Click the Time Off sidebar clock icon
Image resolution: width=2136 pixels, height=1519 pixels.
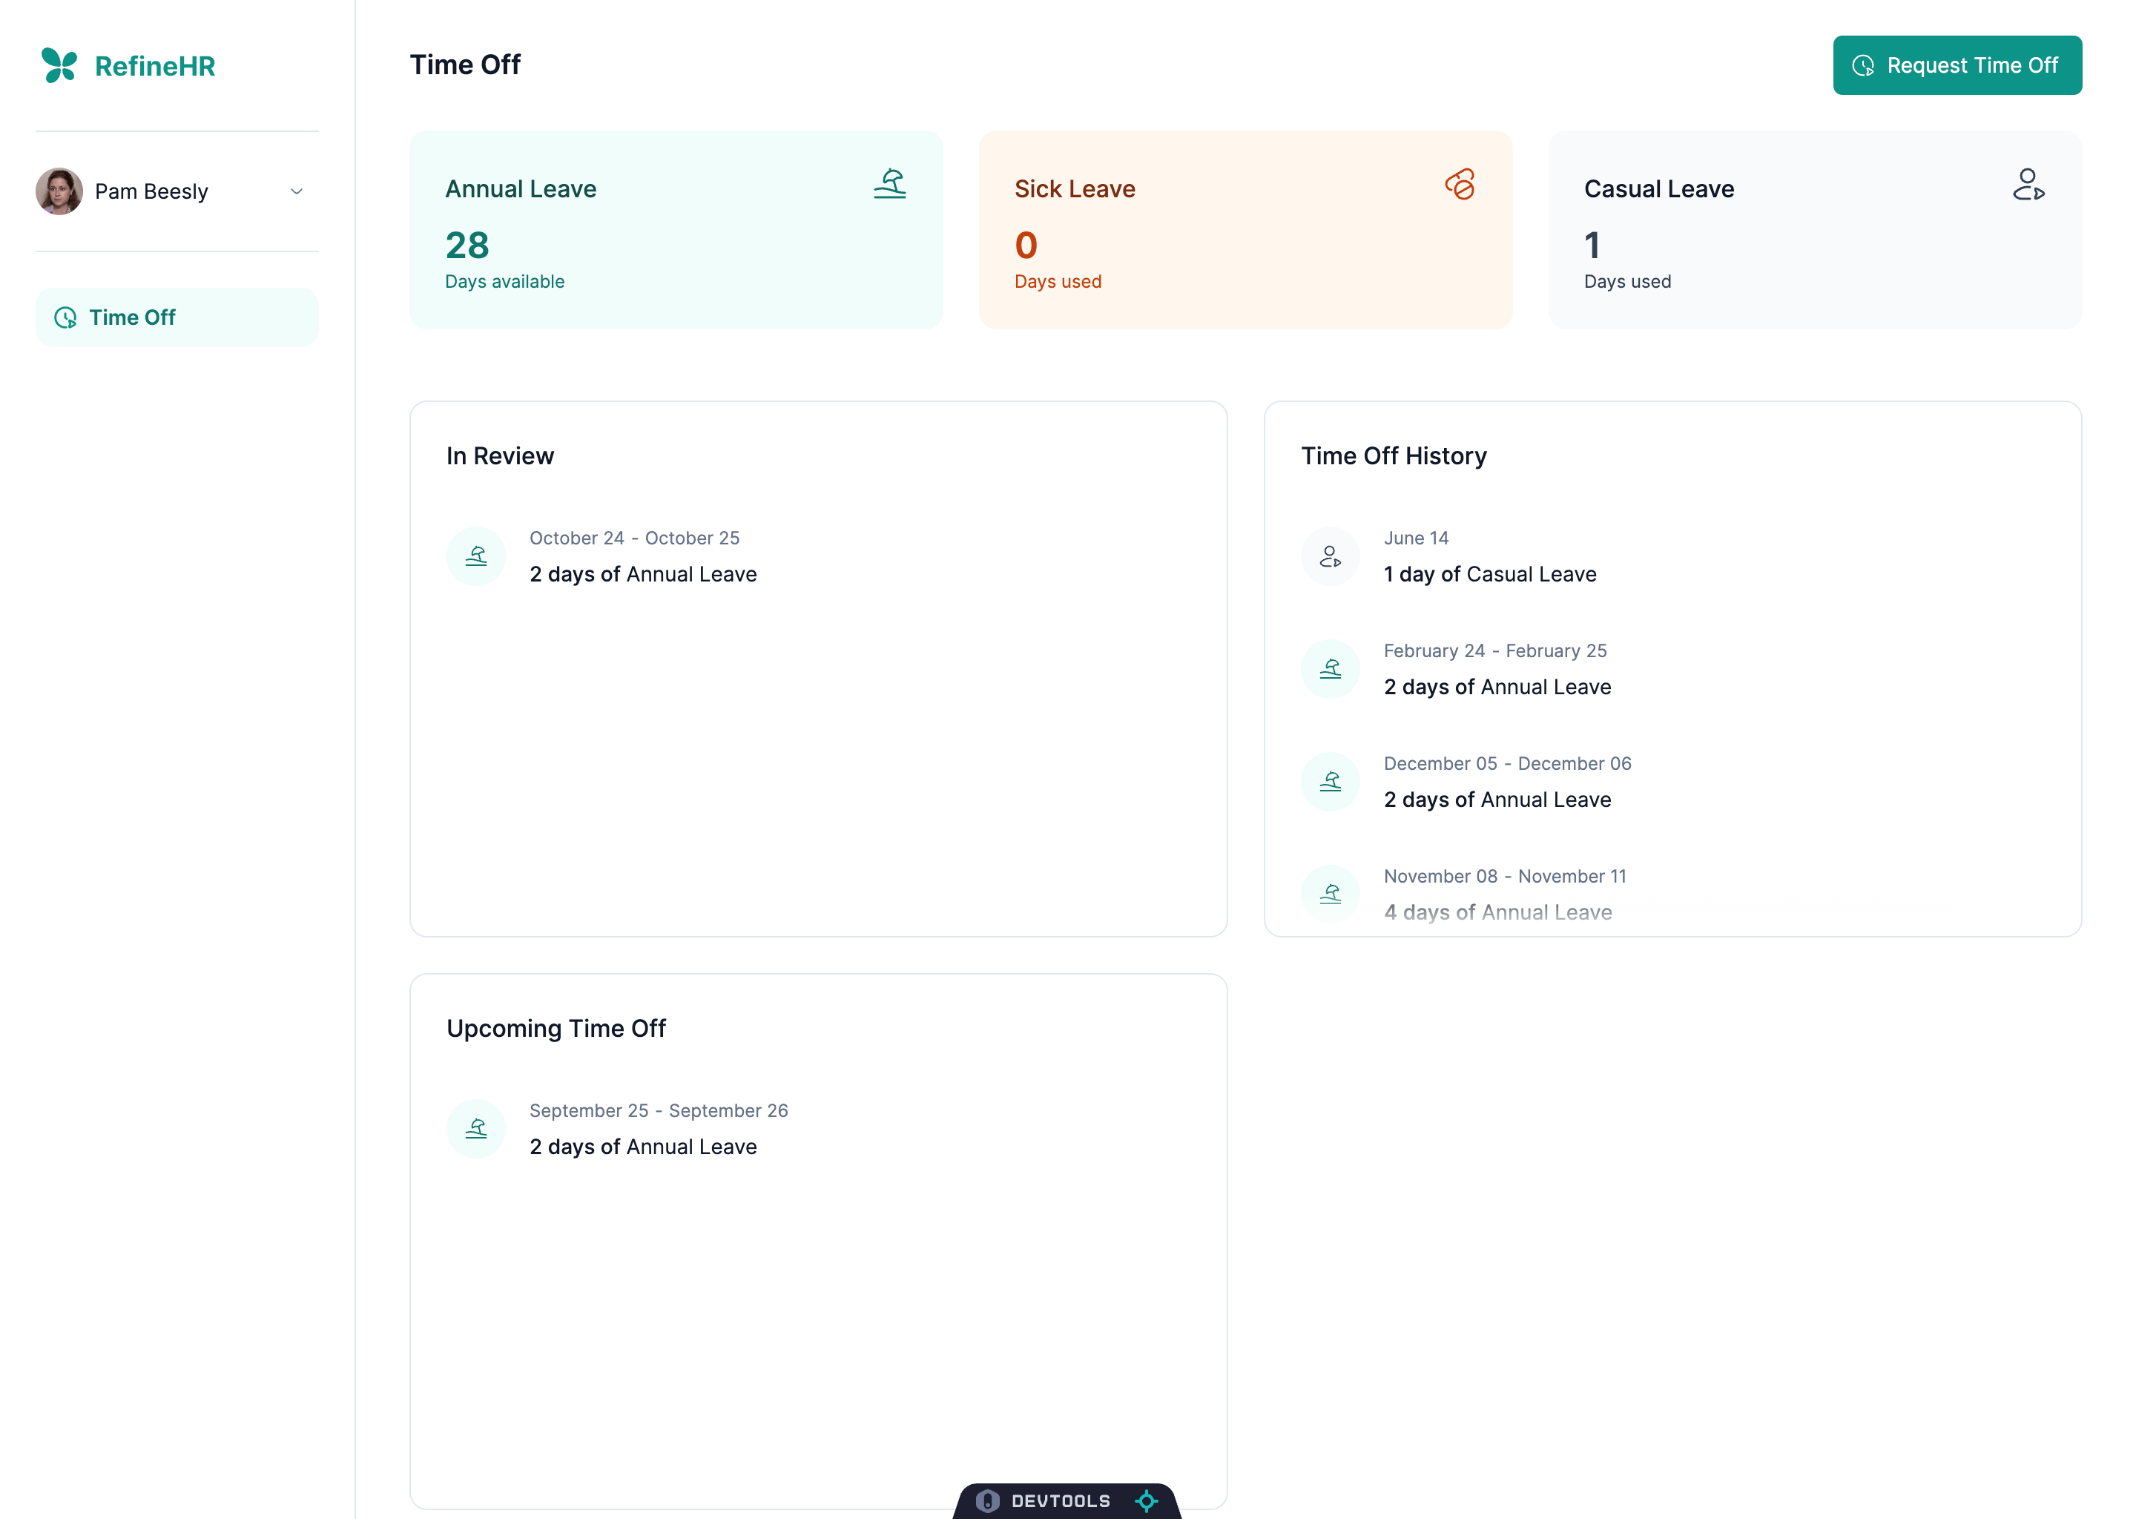[x=65, y=318]
